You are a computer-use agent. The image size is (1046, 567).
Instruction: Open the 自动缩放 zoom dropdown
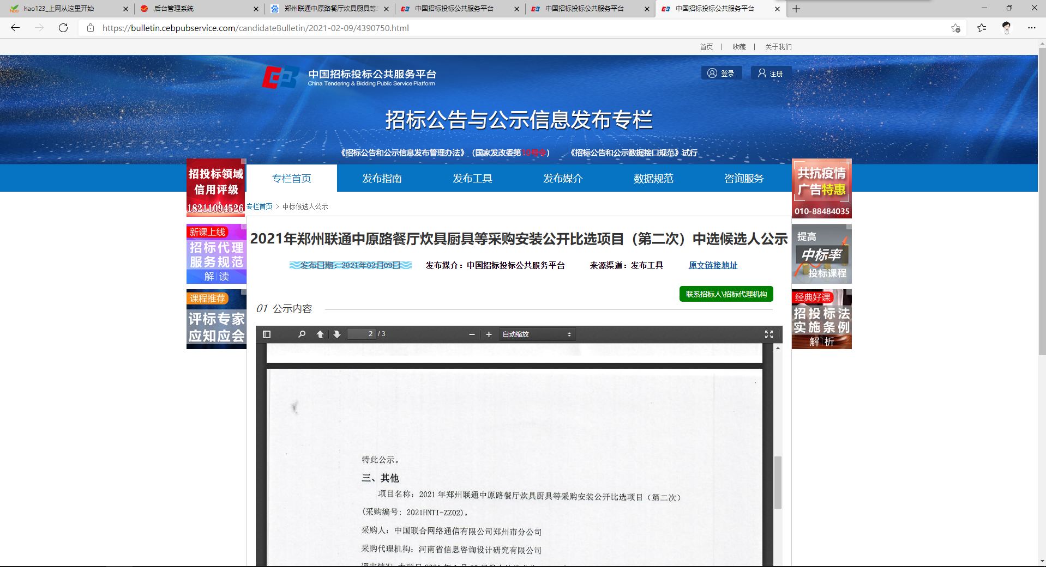point(537,334)
